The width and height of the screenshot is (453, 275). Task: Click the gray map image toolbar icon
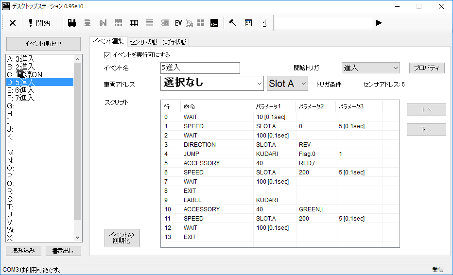[165, 23]
